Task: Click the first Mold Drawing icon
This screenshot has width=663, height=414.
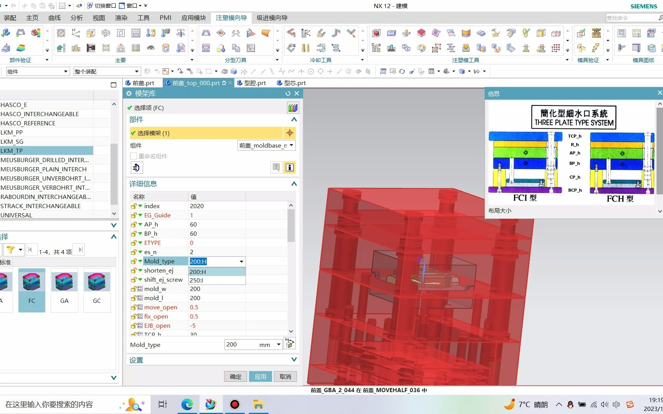Action: point(622,33)
